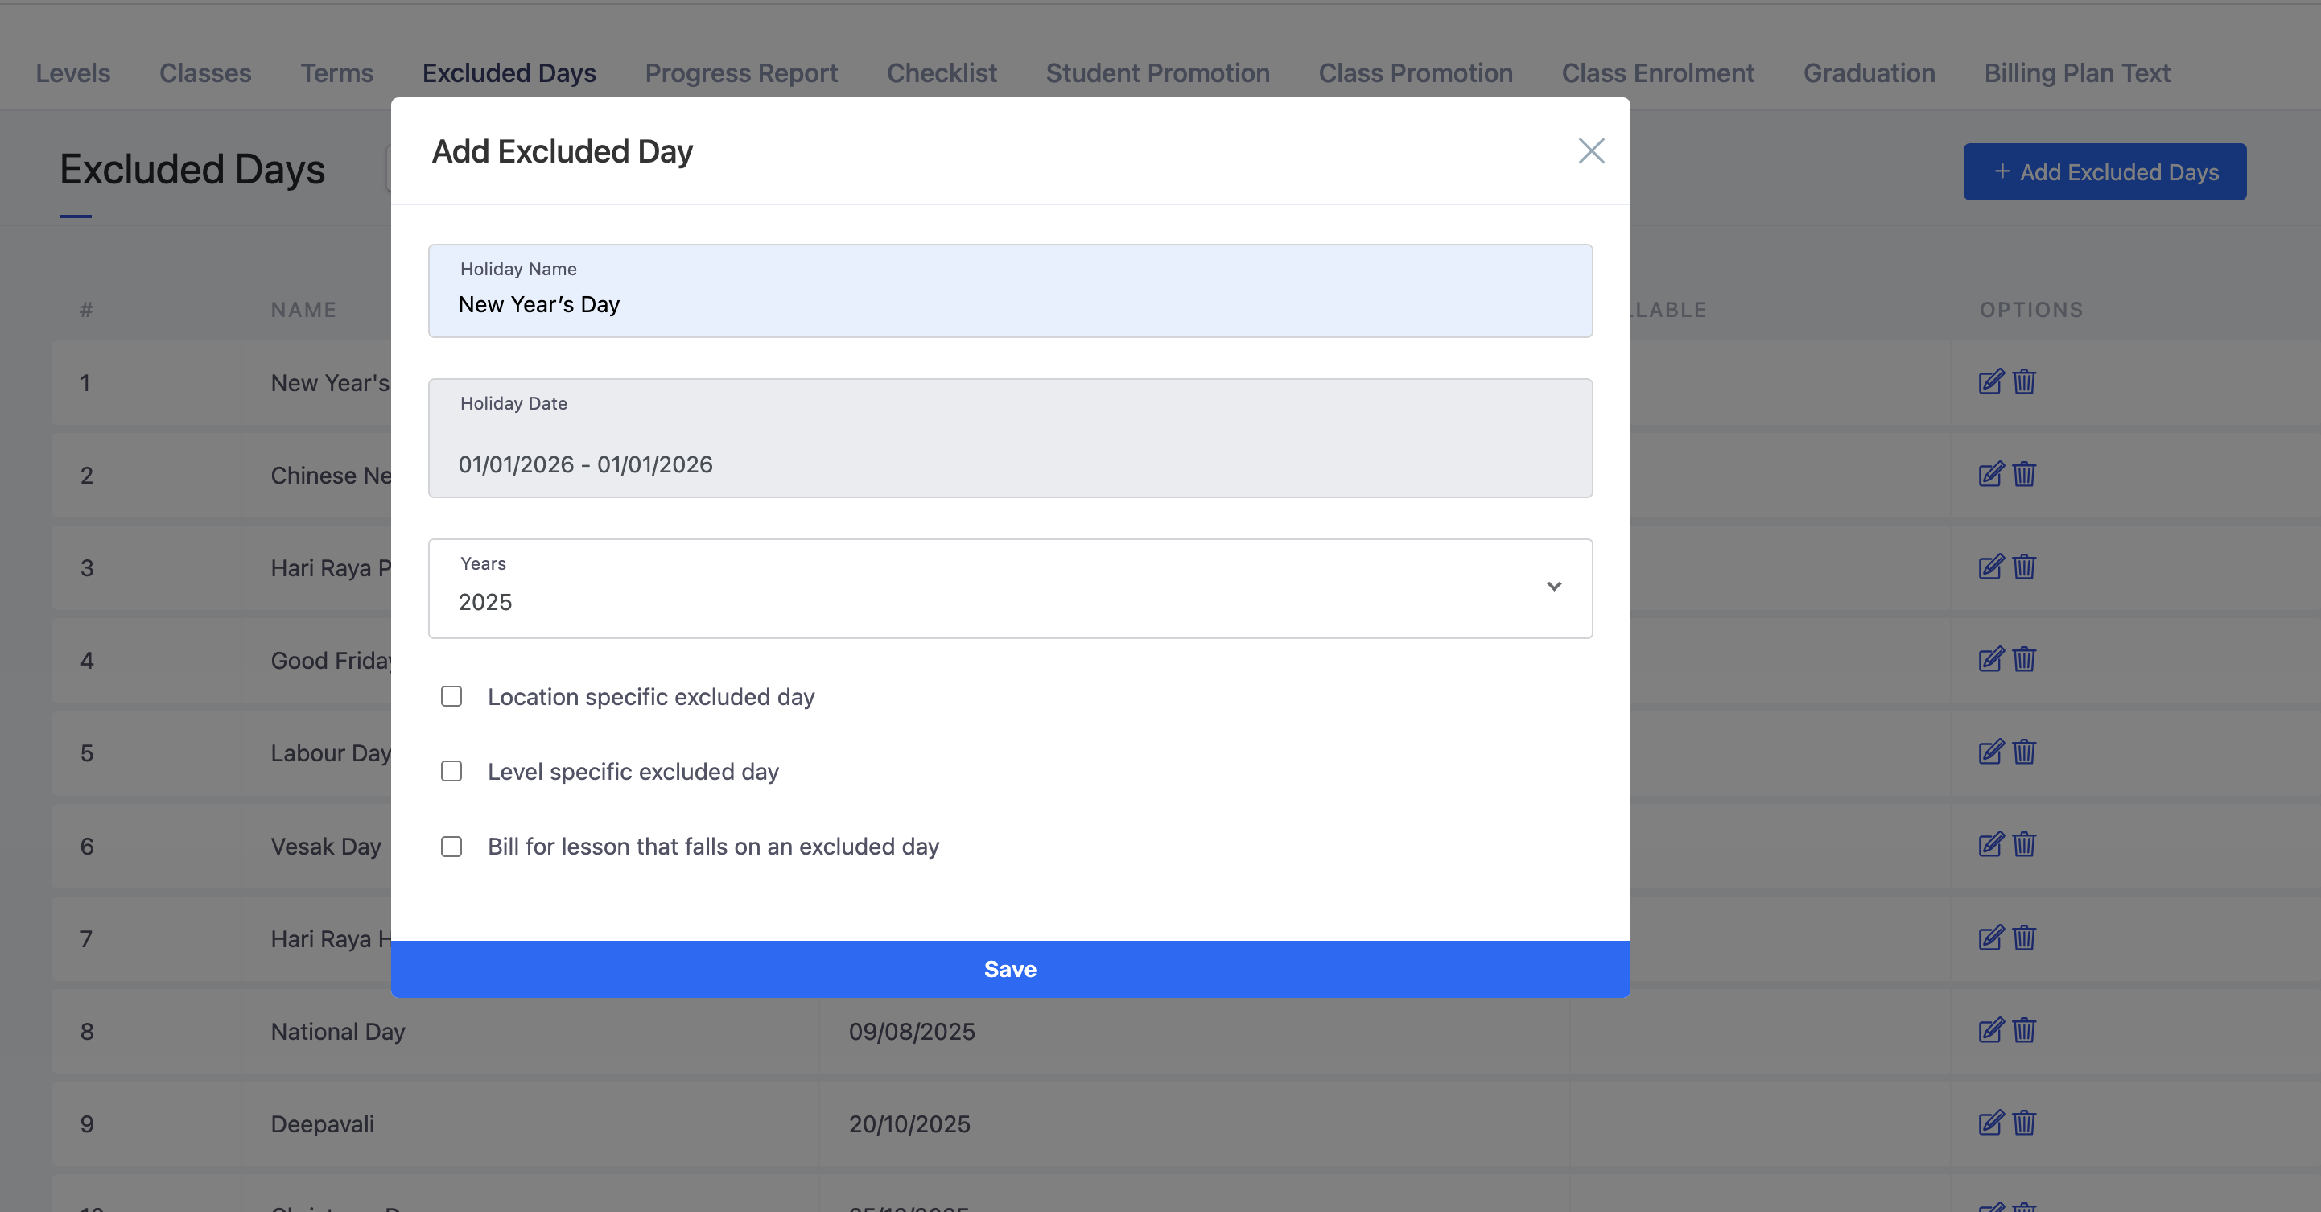
Task: Delete the National Day entry
Action: pos(2024,1030)
